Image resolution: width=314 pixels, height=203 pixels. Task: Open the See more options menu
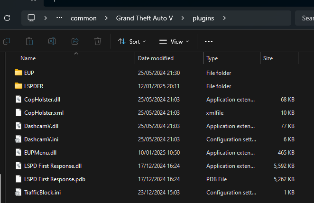[209, 41]
